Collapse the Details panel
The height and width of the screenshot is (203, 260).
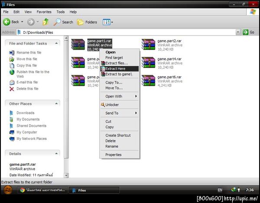pos(56,154)
